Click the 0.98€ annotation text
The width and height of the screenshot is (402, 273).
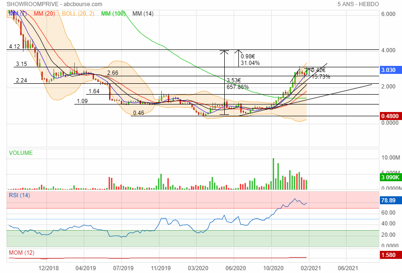click(248, 56)
